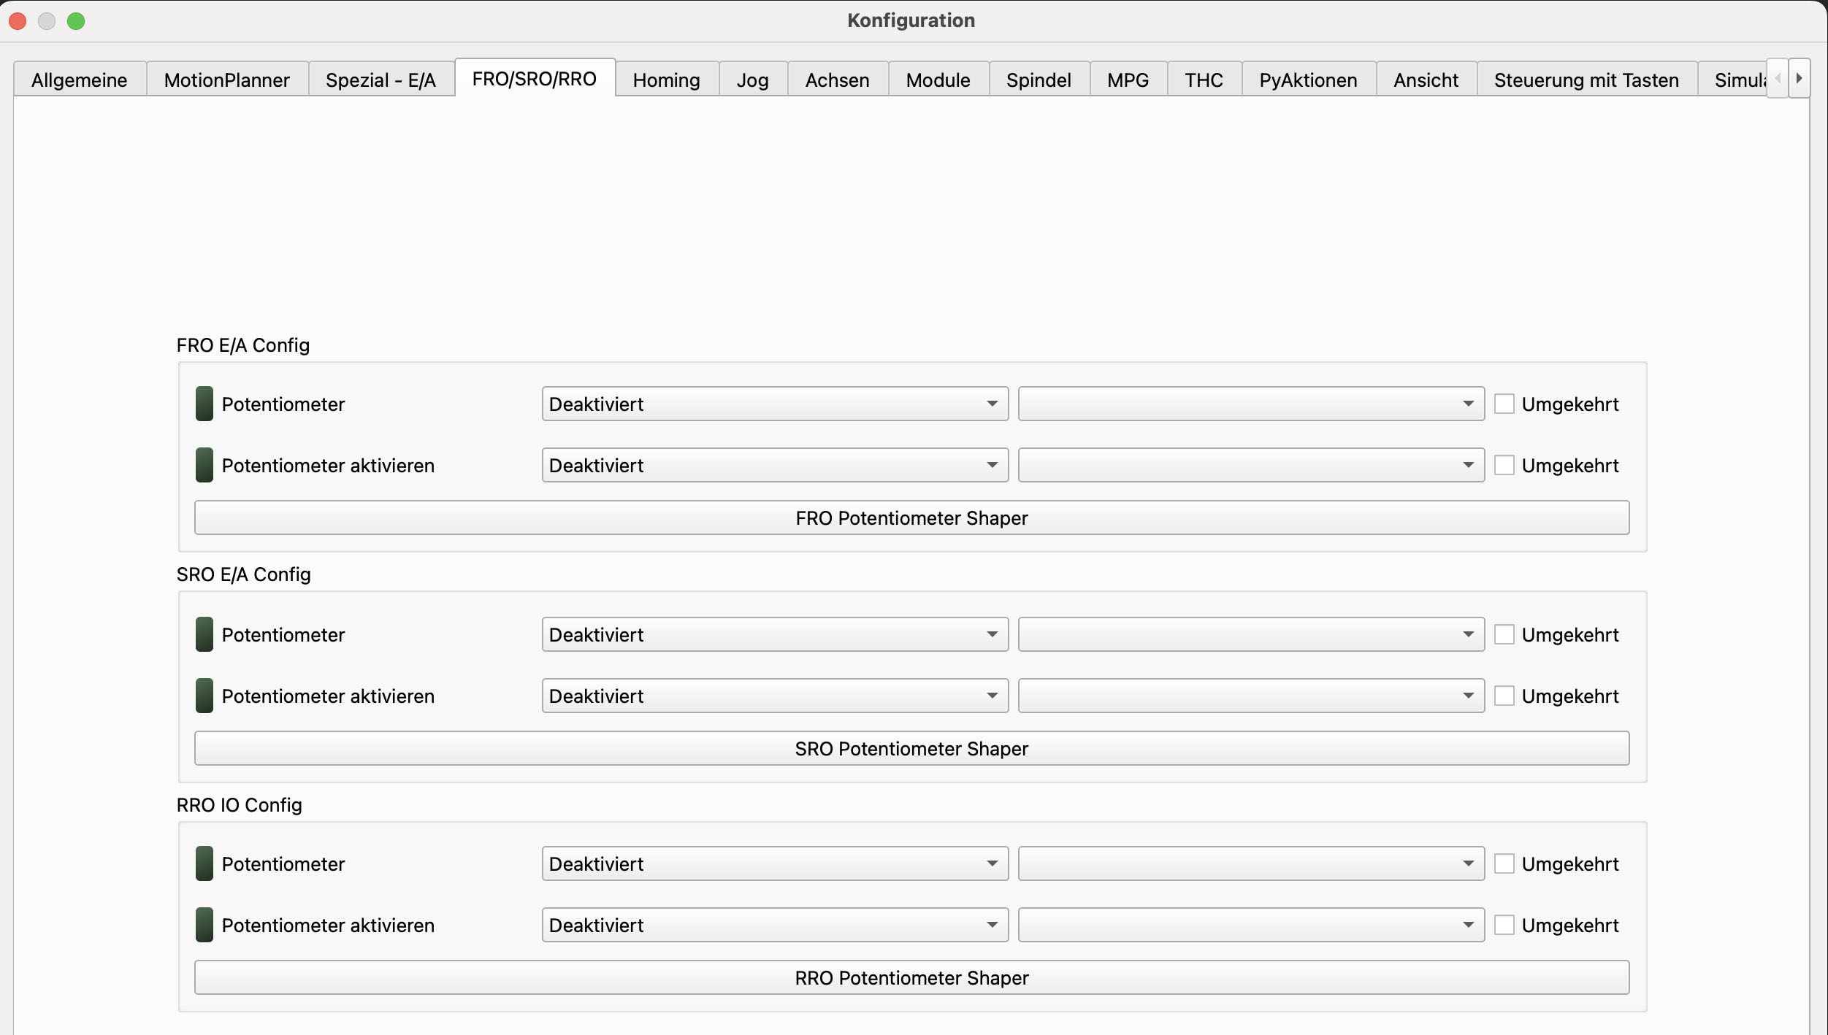This screenshot has height=1035, width=1828.
Task: Click SRO Potentiometer LED status indicator
Action: click(x=204, y=634)
